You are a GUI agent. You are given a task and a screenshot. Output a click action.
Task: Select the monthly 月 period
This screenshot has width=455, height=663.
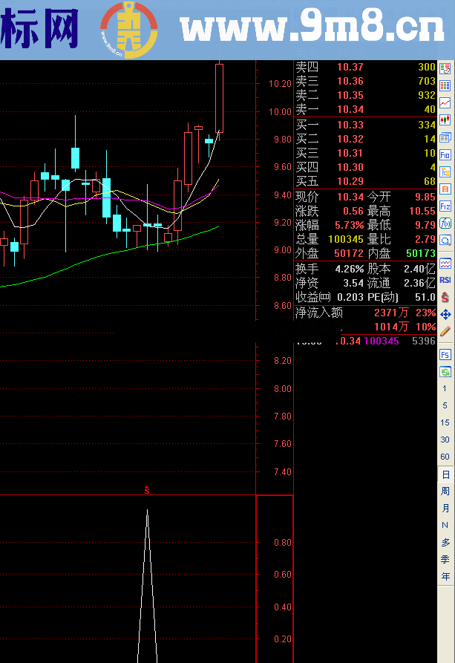(x=445, y=509)
